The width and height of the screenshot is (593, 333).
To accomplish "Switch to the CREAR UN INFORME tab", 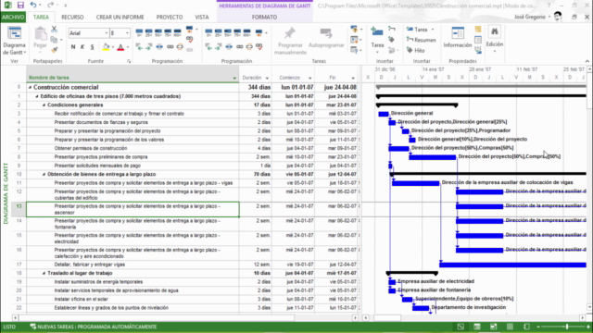I will coord(120,17).
